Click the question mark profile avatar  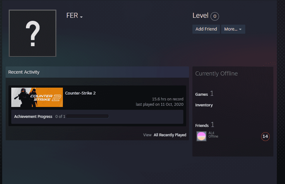32,33
